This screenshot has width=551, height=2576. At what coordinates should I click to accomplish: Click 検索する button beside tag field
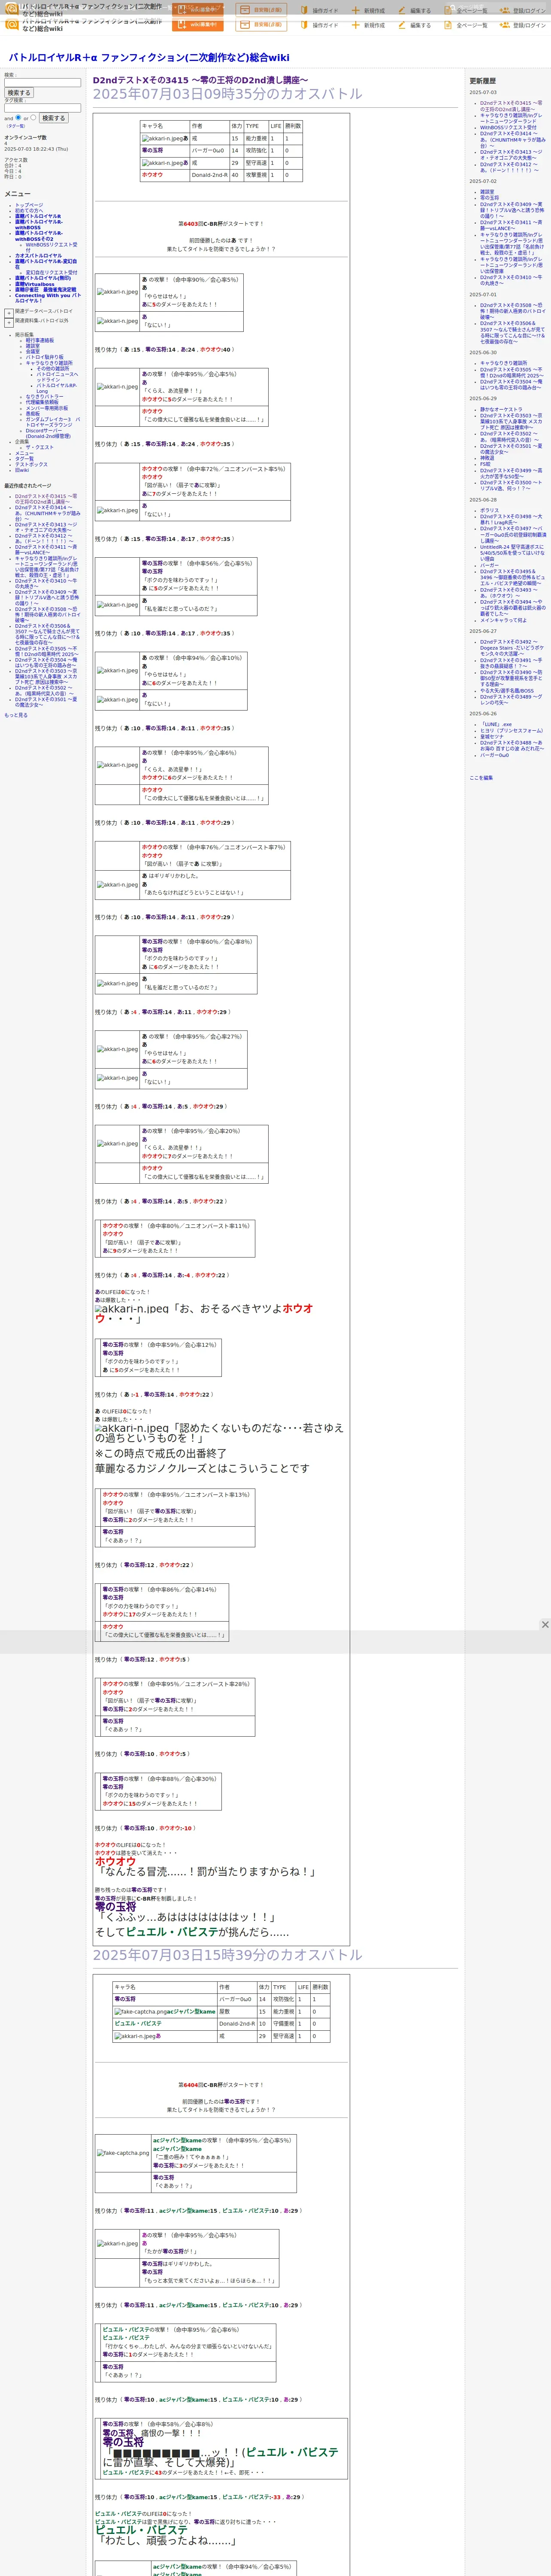click(x=53, y=118)
